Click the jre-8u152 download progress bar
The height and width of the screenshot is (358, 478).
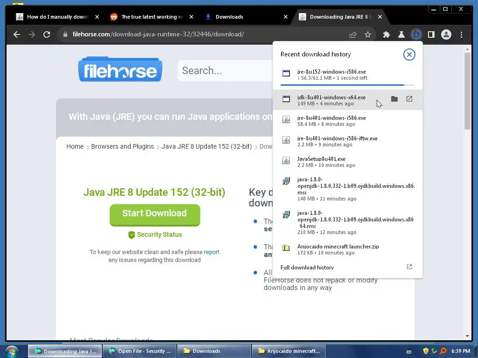click(347, 85)
